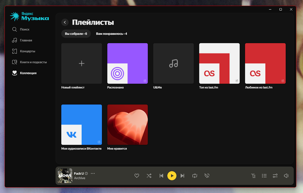Click the music note icon next to Главная
Screen dimensions: 303x193
coord(14,40)
